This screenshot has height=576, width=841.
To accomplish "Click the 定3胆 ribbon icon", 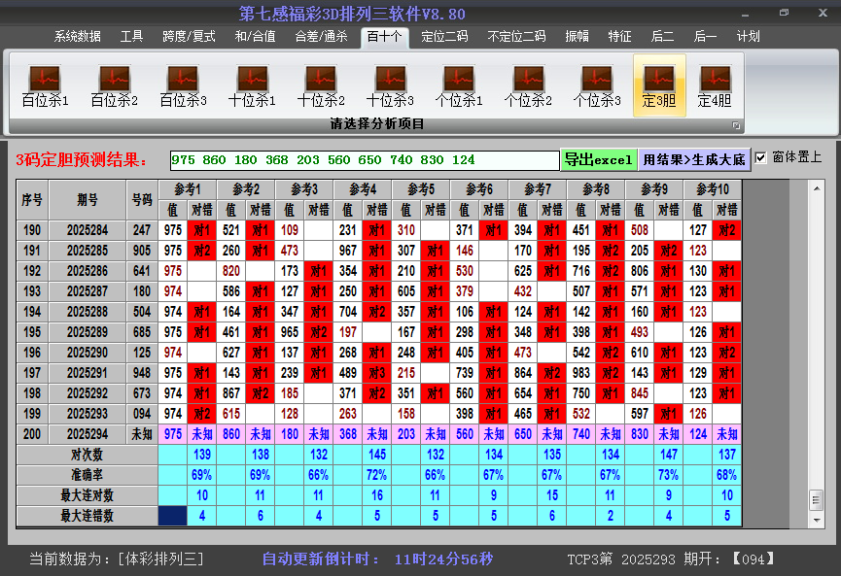I will point(659,85).
